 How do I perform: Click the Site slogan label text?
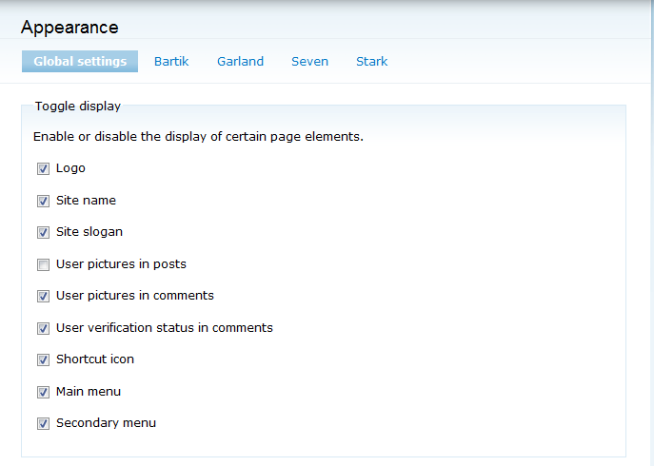click(x=89, y=232)
